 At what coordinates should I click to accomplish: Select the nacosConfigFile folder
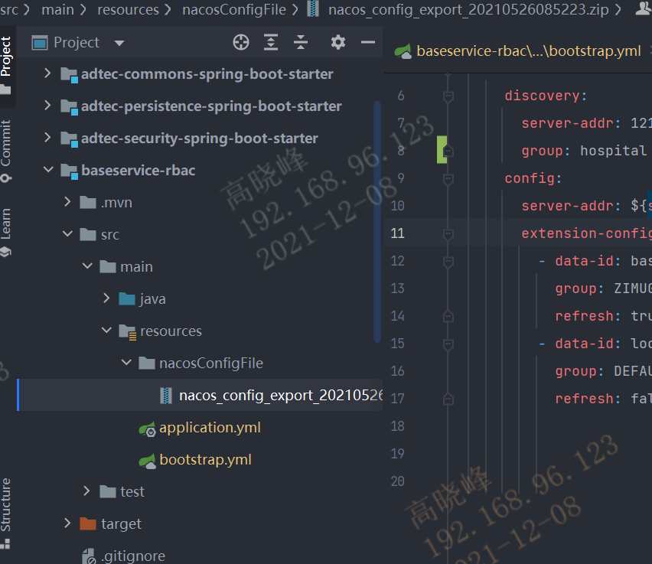tap(211, 363)
